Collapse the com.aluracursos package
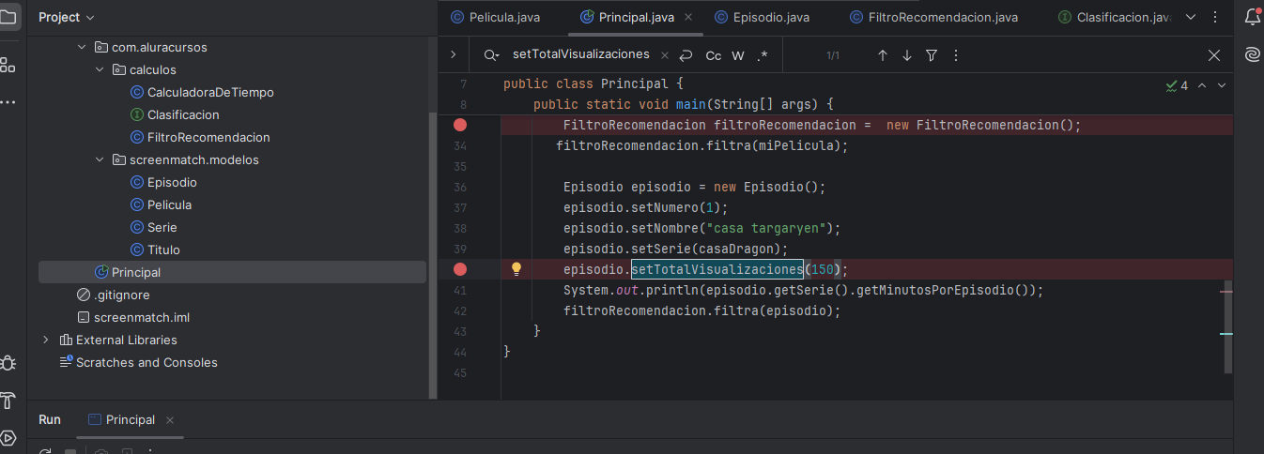This screenshot has width=1264, height=454. coord(81,47)
